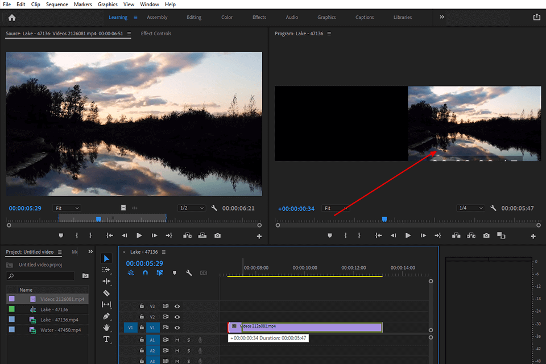Click Export Frame camera icon in Program monitor
This screenshot has width=546, height=364.
tap(486, 235)
